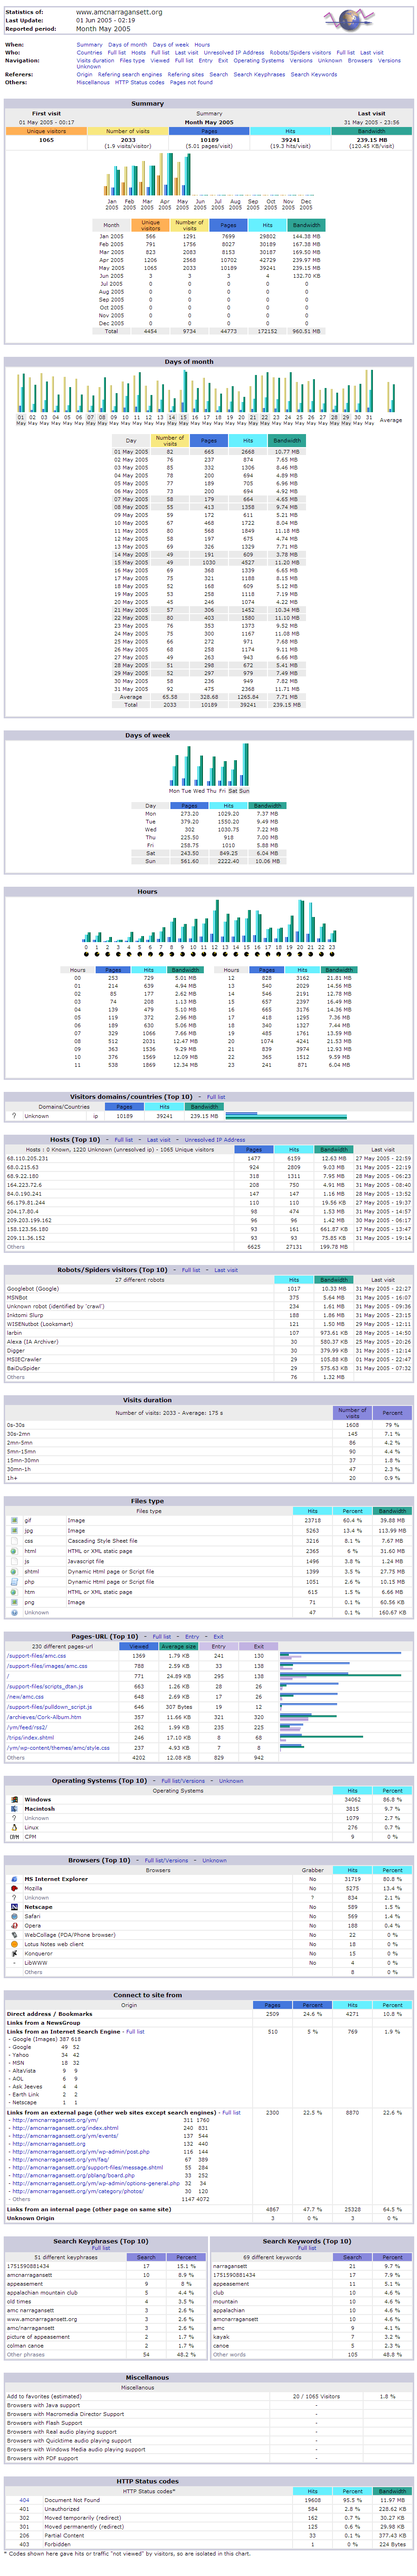Image resolution: width=417 pixels, height=2576 pixels.
Task: Click the orange Unique visitors legend cell in Summary
Action: tap(46, 131)
